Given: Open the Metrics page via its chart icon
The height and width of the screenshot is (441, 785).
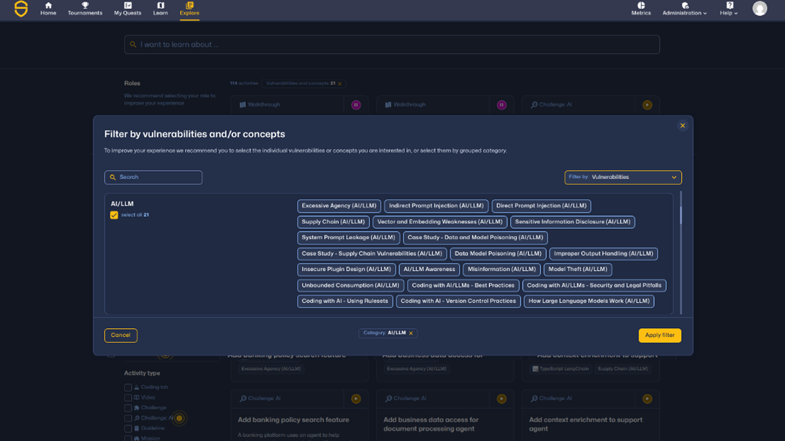Looking at the screenshot, I should tap(640, 5).
